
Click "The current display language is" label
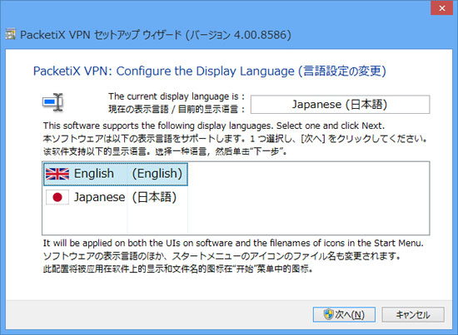click(x=177, y=96)
